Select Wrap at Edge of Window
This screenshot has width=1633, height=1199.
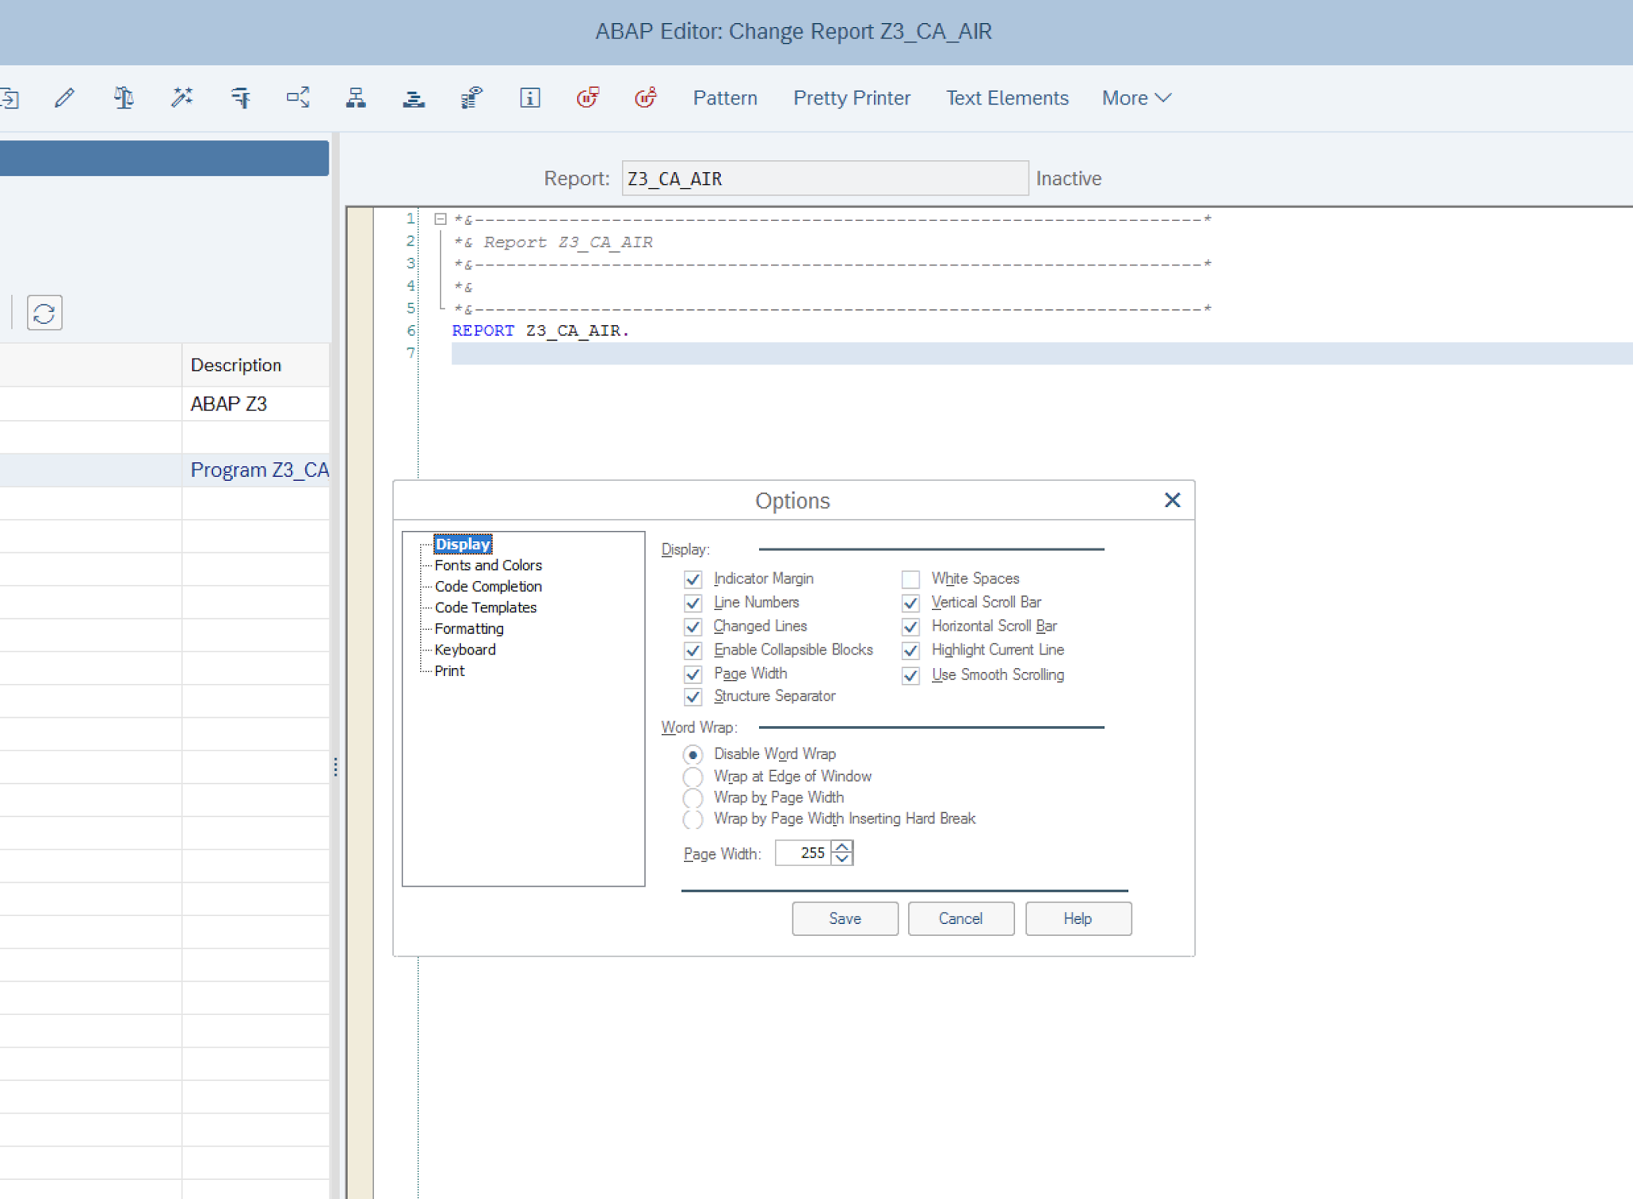click(693, 776)
